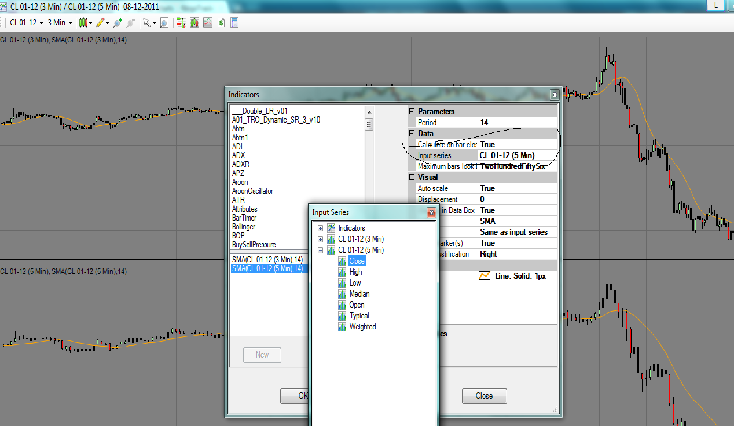Open the Indicators line-chart toolbar icon

tap(208, 23)
